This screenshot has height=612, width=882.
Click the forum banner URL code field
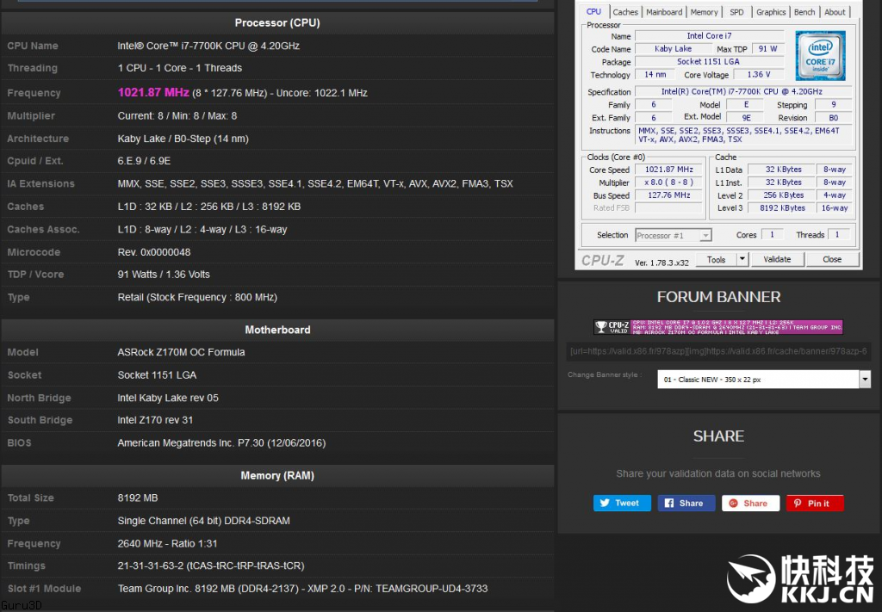718,351
